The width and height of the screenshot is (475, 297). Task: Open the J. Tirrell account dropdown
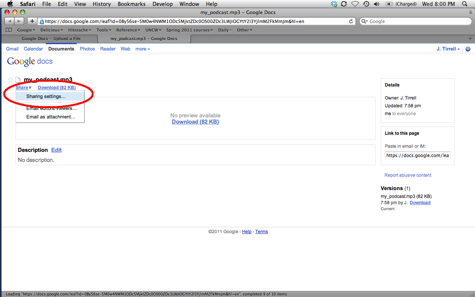[448, 49]
